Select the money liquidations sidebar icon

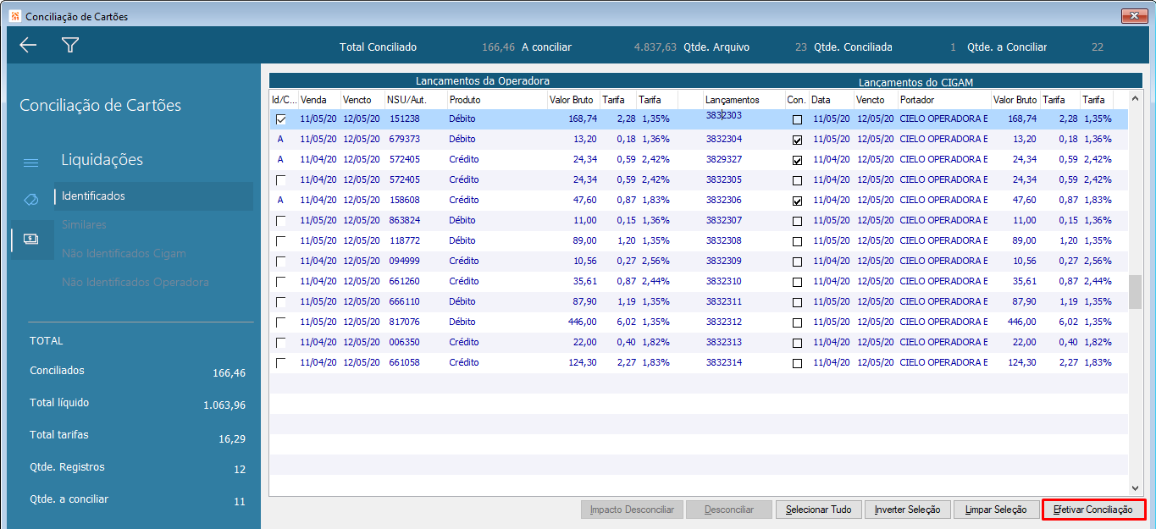tap(30, 240)
